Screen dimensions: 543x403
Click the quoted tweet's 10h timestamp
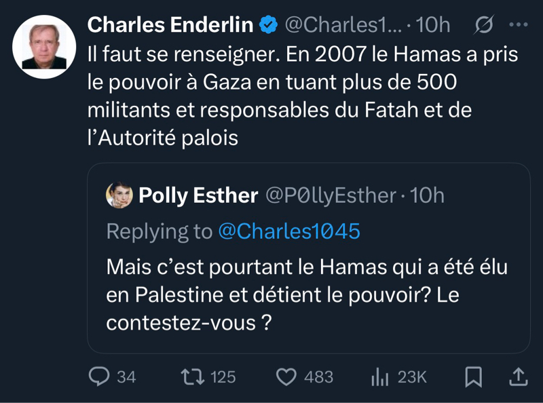tap(428, 196)
